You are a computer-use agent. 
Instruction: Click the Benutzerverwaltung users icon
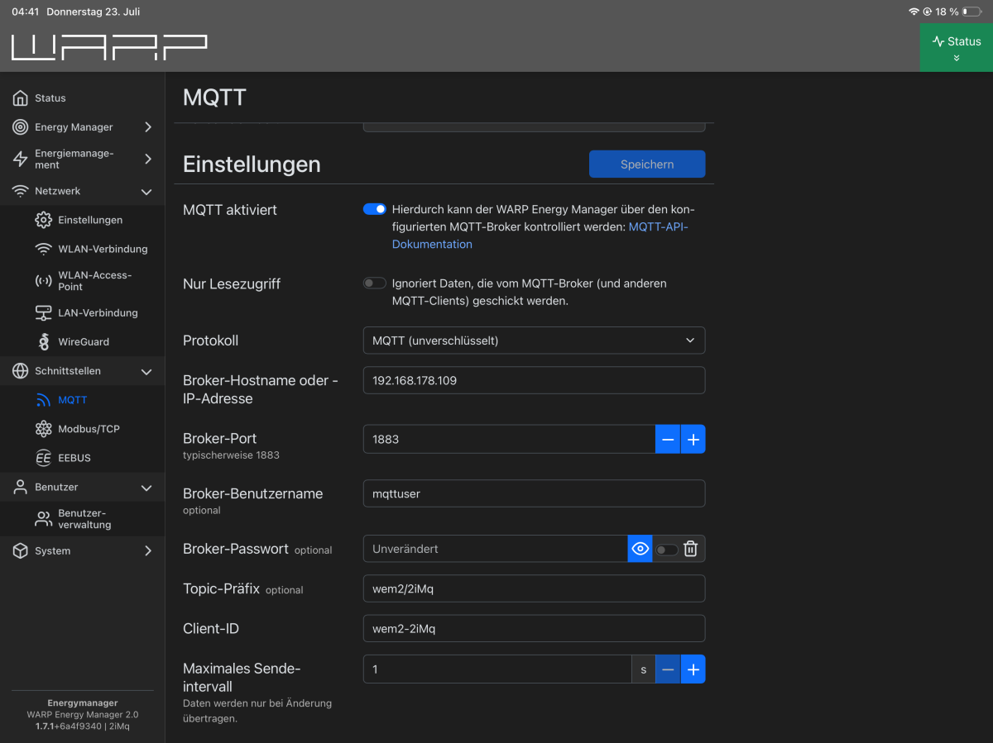(x=44, y=519)
